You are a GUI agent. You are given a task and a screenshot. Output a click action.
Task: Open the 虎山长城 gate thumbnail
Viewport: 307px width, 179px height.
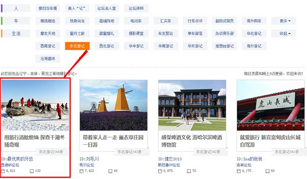(271, 105)
